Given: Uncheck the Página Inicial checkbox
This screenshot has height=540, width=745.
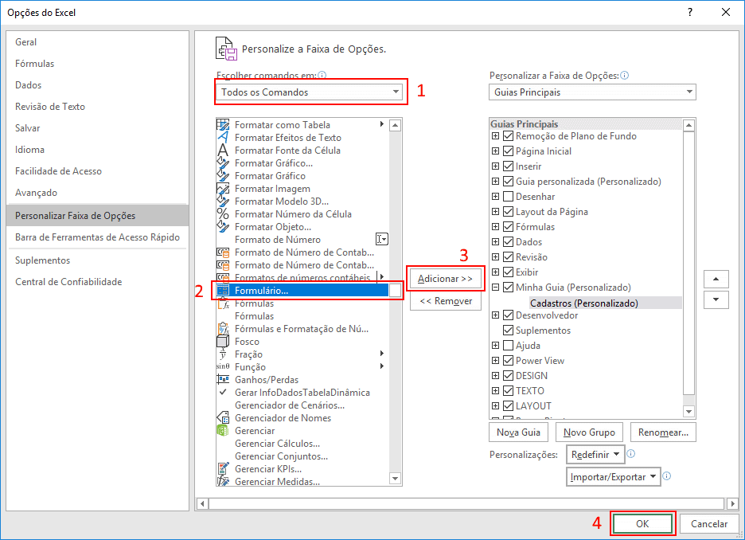Looking at the screenshot, I should coord(507,151).
